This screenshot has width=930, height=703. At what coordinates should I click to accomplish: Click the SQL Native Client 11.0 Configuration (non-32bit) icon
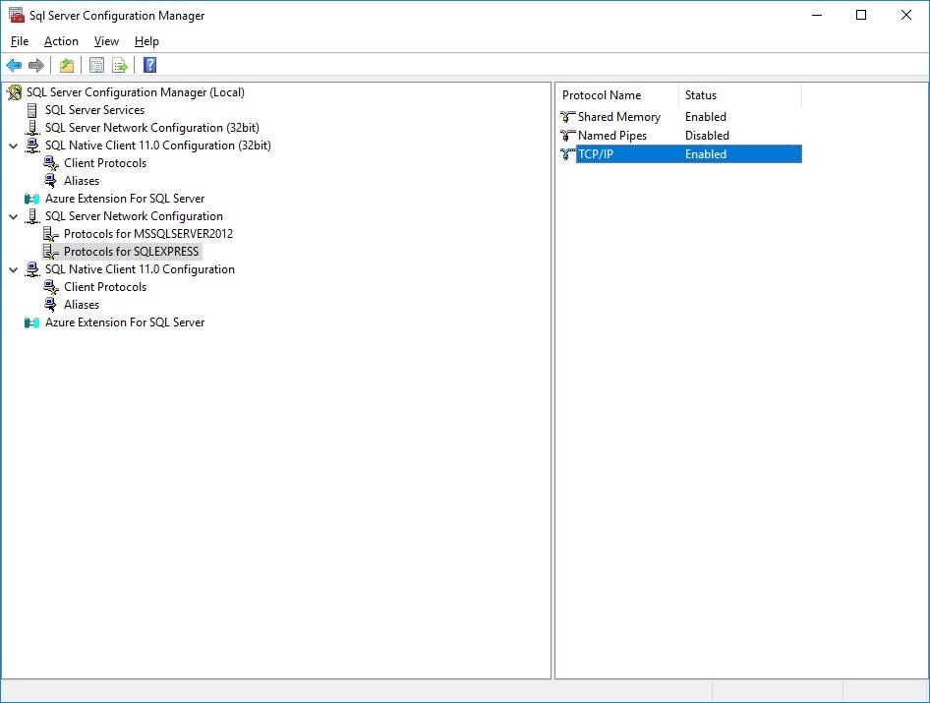(x=32, y=269)
